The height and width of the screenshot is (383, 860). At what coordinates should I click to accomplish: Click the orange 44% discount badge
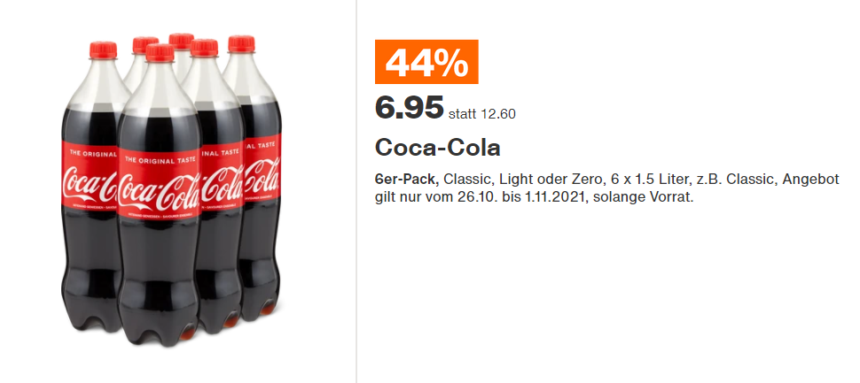pyautogui.click(x=426, y=62)
